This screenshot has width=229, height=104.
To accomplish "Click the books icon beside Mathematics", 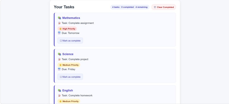I will point(59,18).
